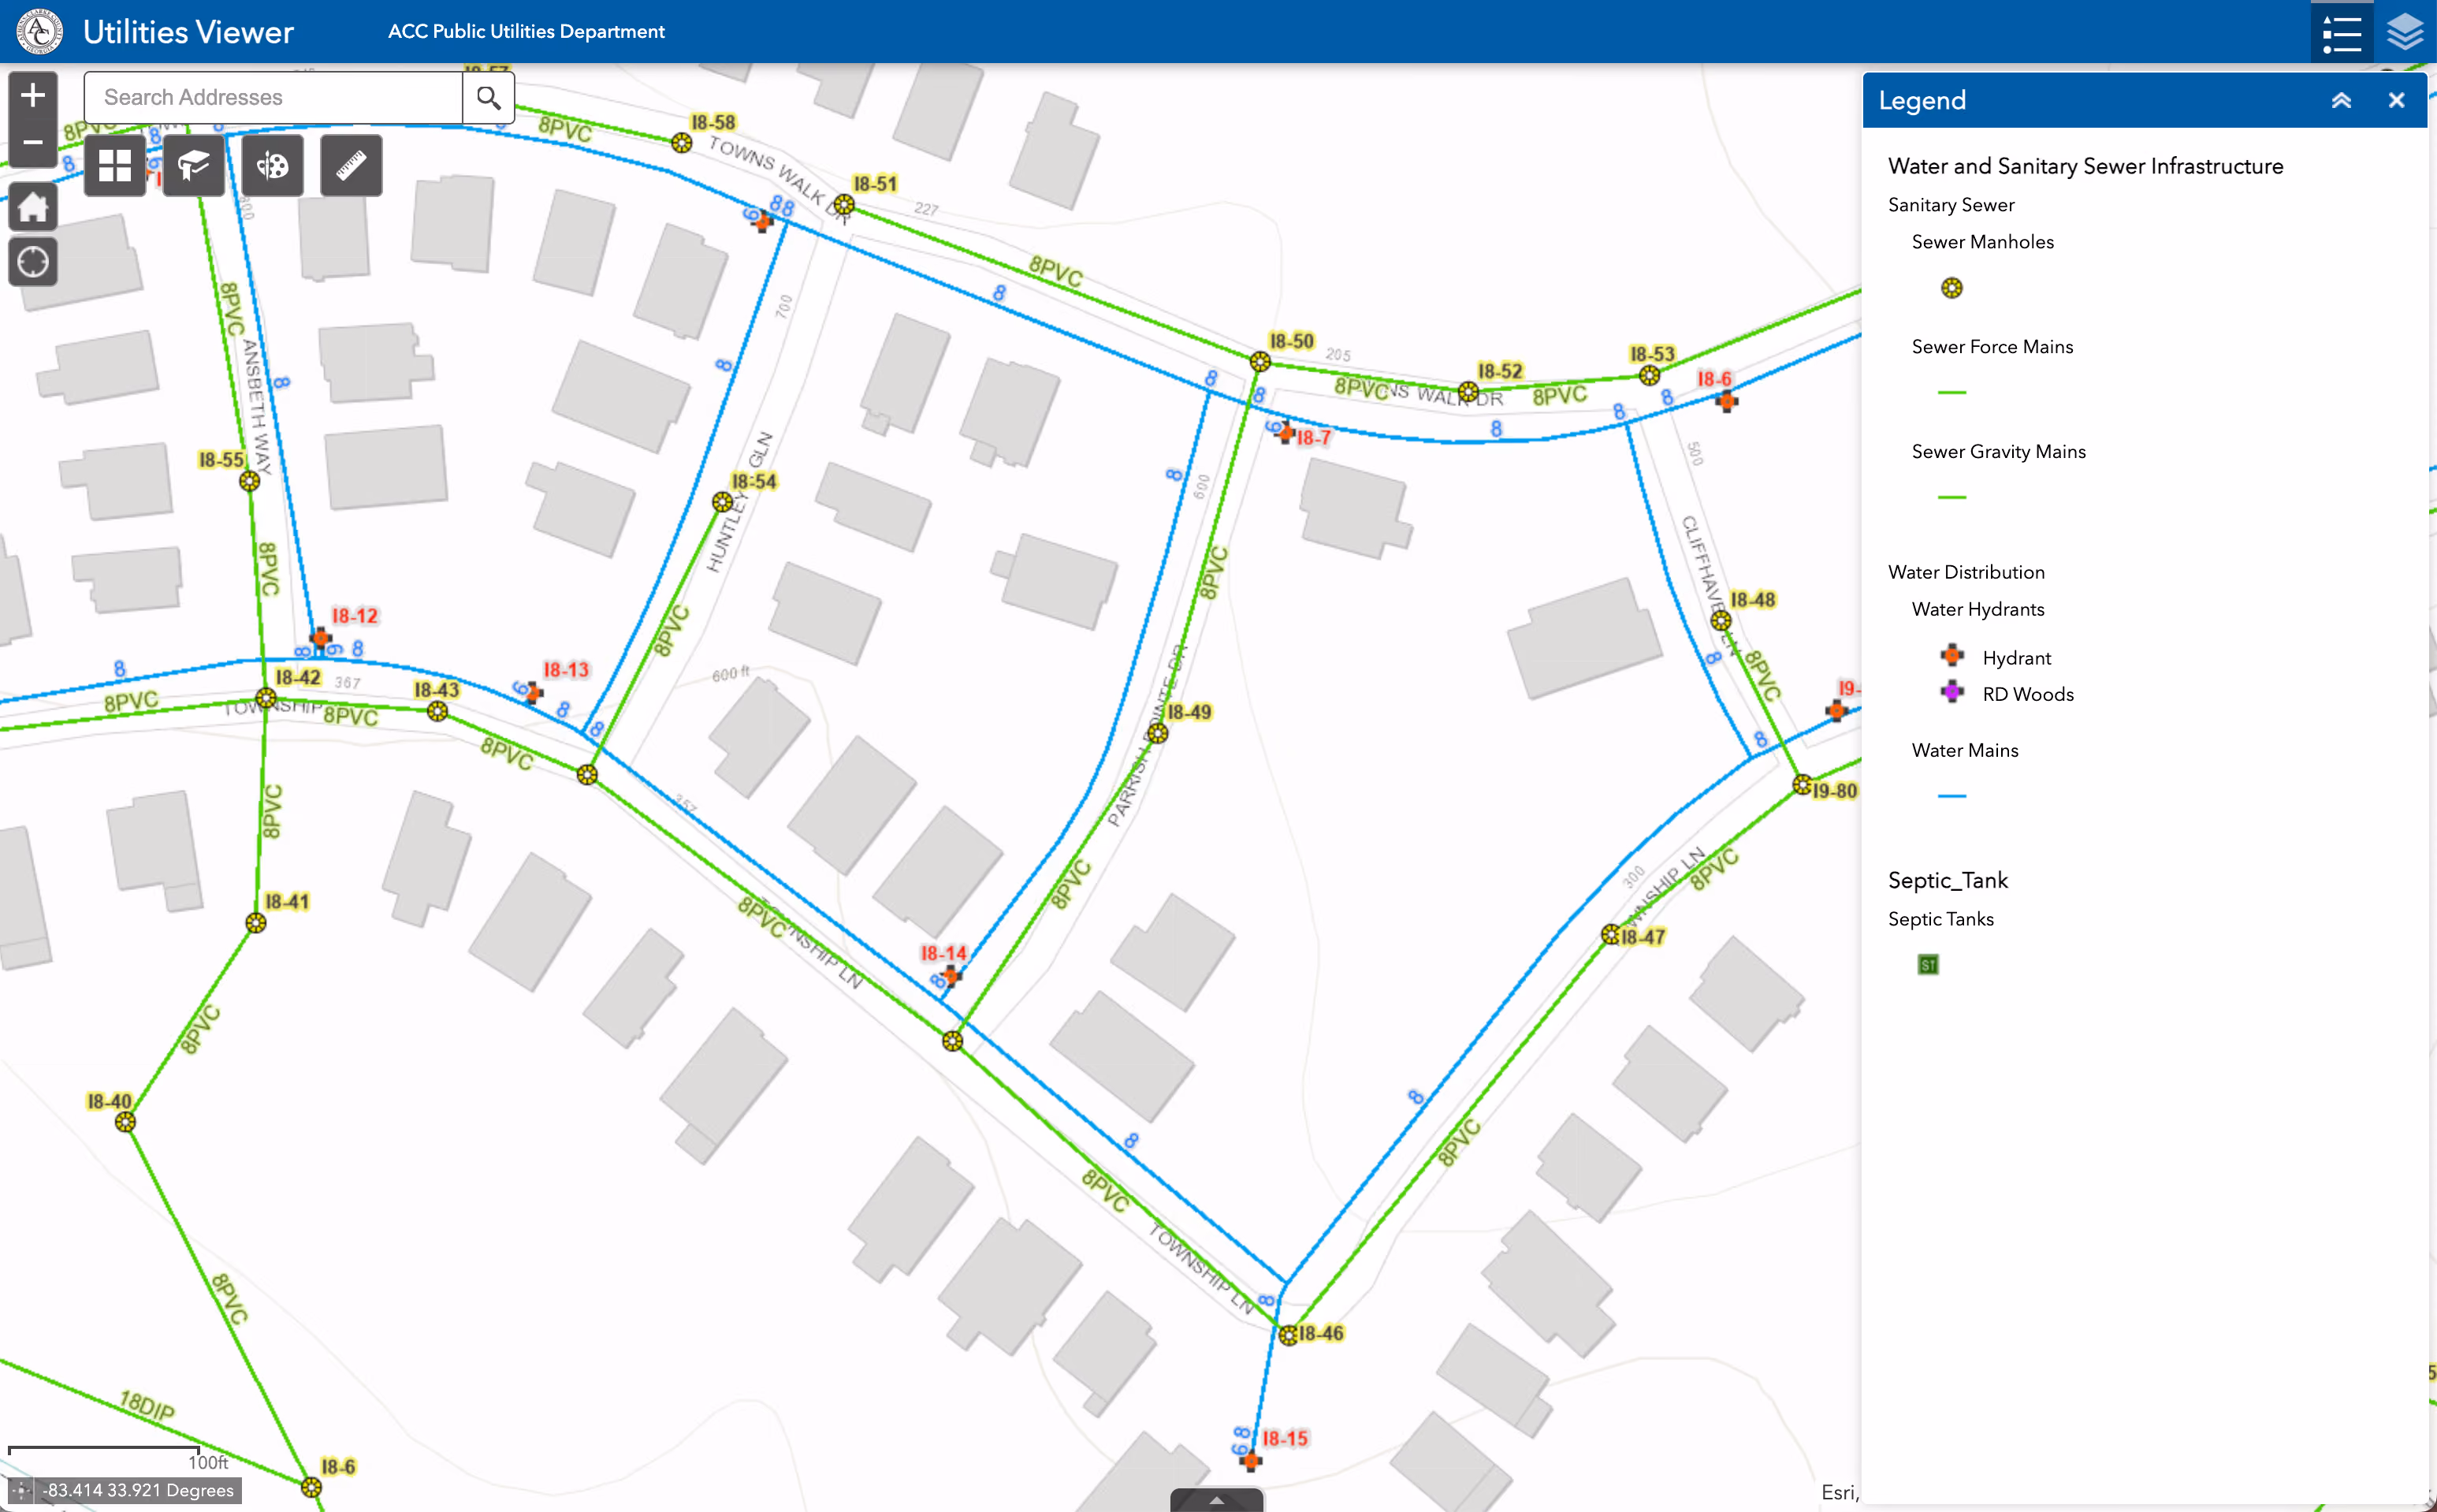Screen dimensions: 2437x1512
Task: Click sewer manhole I8-47
Action: (x=1610, y=935)
